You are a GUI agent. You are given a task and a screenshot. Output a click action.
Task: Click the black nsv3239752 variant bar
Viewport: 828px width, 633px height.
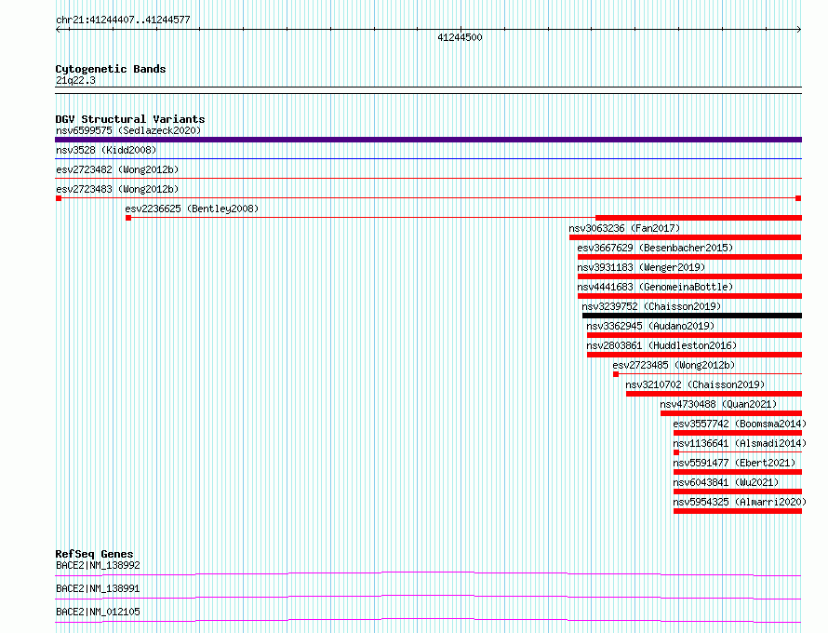click(x=692, y=316)
